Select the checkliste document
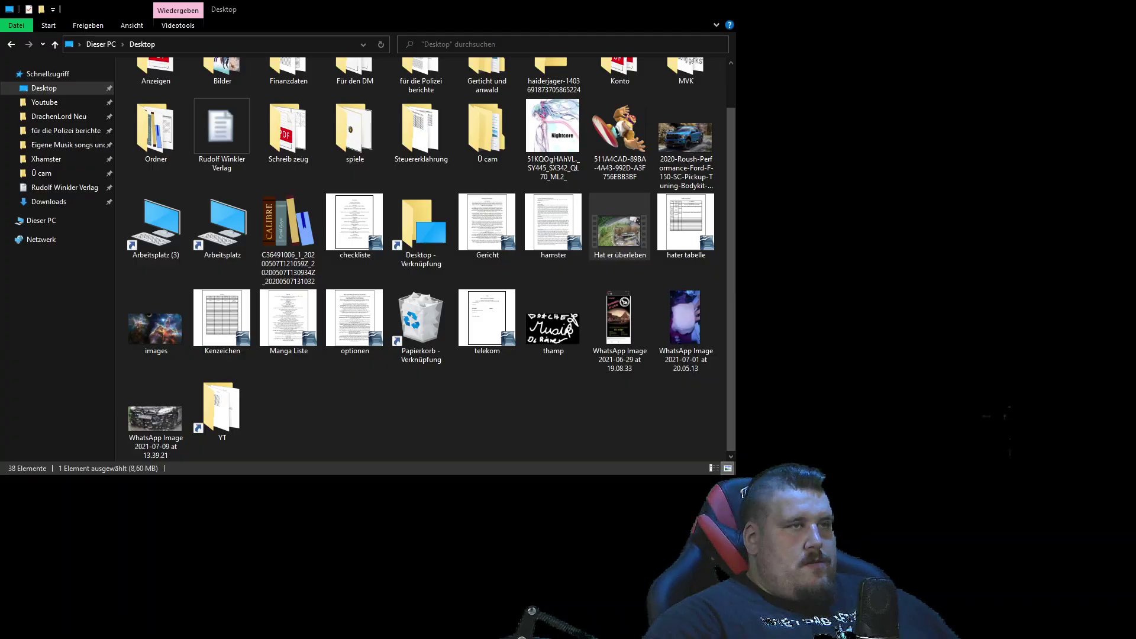1136x639 pixels. [354, 222]
